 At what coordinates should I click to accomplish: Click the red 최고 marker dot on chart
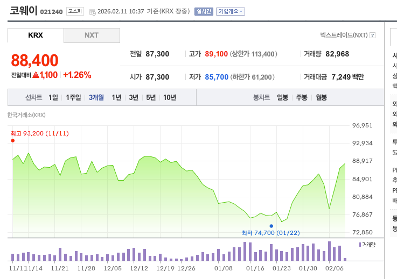click(13, 140)
